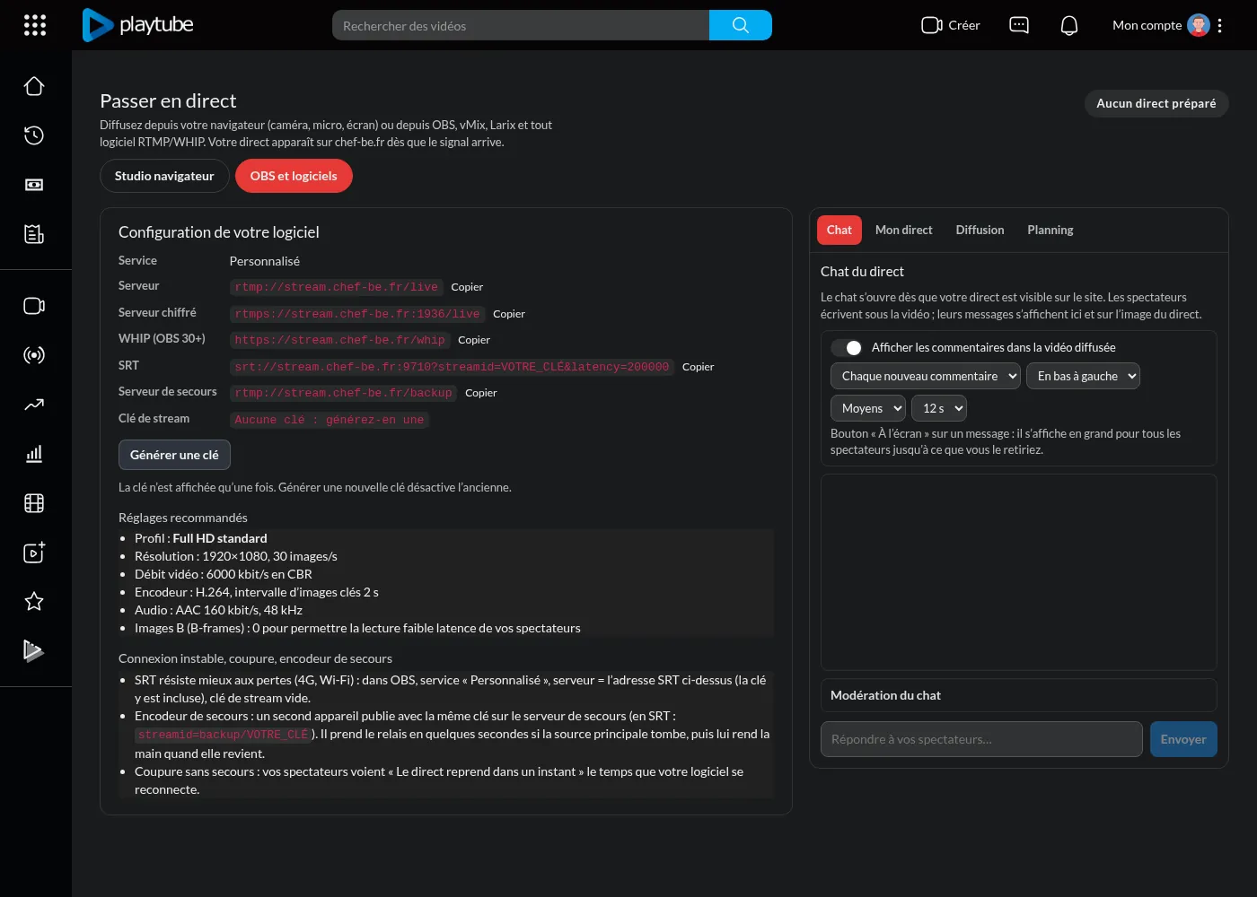Switch to the Mon direct tab
The image size is (1257, 897).
point(904,230)
